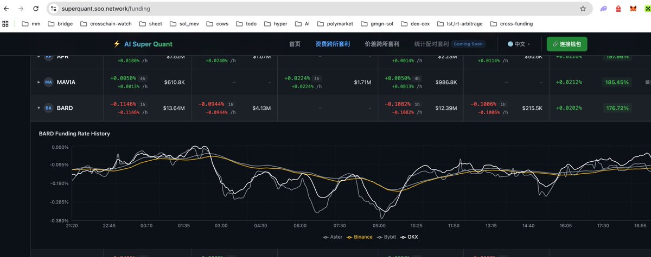Image resolution: width=651 pixels, height=257 pixels.
Task: Toggle the Binance series in chart legend
Action: coord(359,237)
